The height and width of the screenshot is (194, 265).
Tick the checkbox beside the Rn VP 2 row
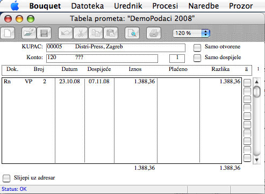pos(247,83)
